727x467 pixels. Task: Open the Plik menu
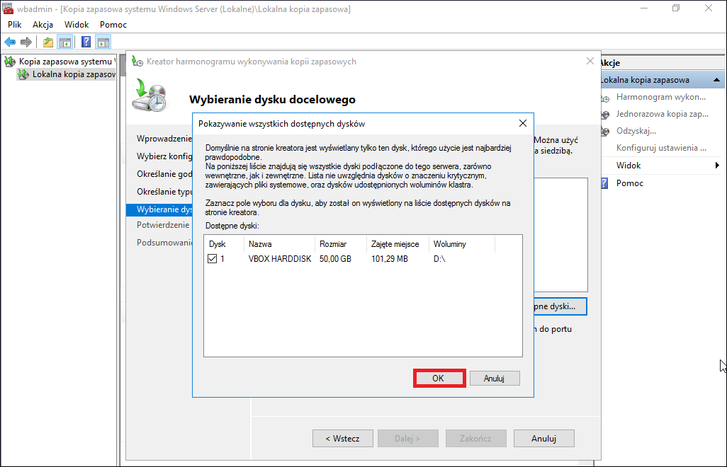click(15, 25)
